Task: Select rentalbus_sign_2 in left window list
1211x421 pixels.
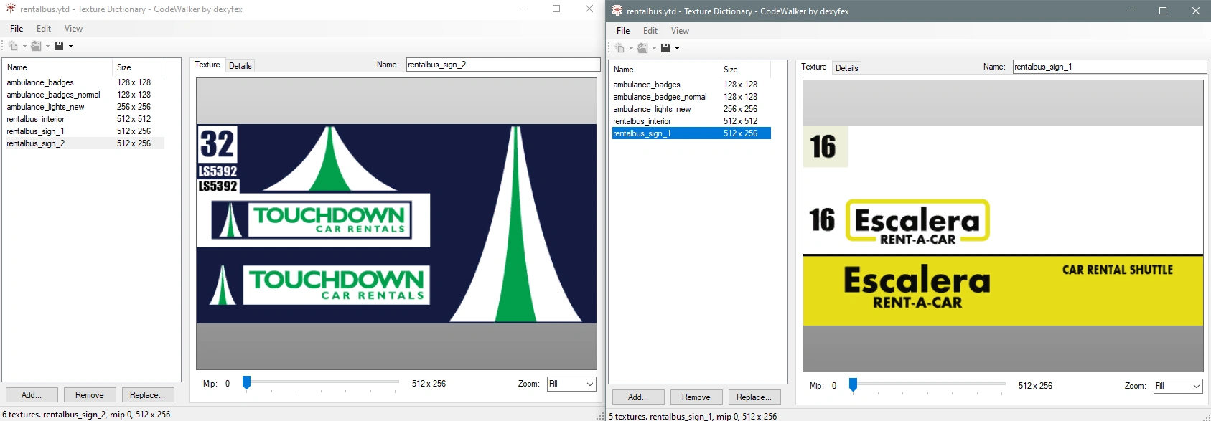Action: [x=84, y=143]
